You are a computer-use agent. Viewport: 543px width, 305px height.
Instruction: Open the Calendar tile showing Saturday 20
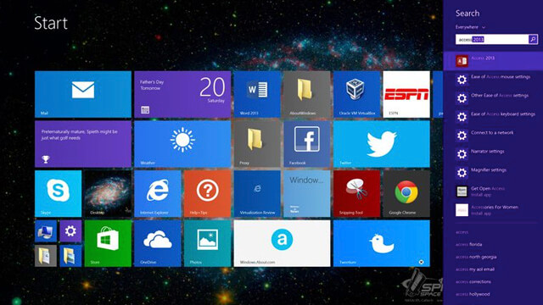pyautogui.click(x=182, y=94)
